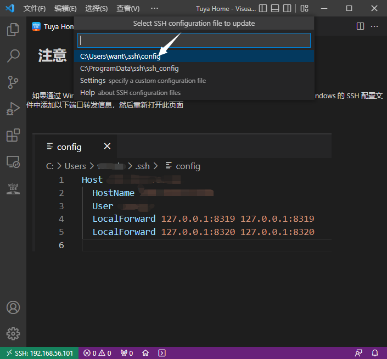
Task: Choose Help about SSH configuration files
Action: 194,93
